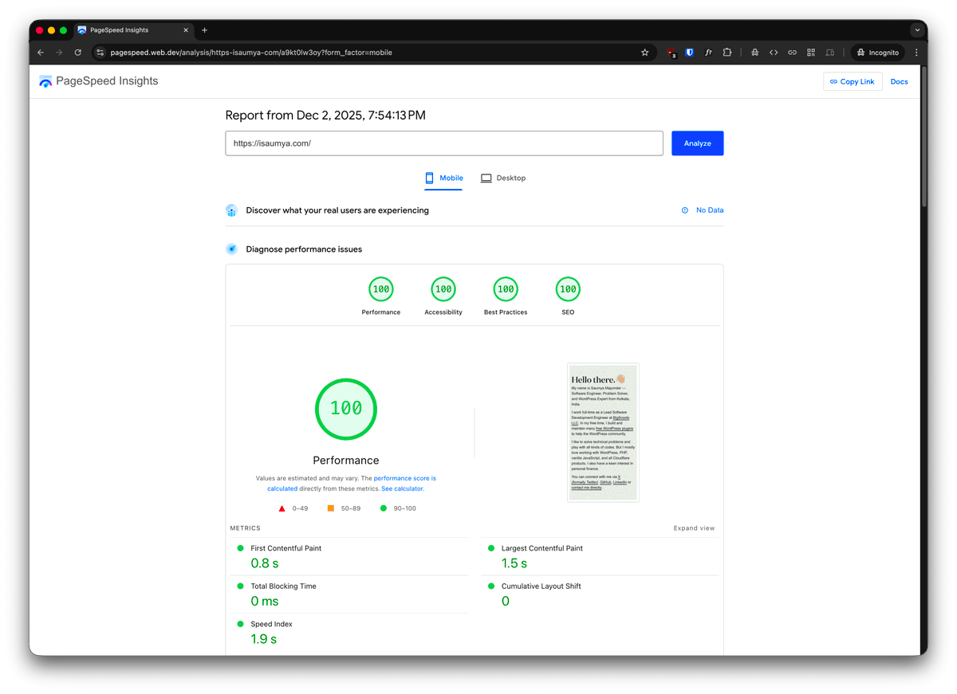Click Cumulative Layout Shift metric
The width and height of the screenshot is (957, 694).
click(x=541, y=586)
